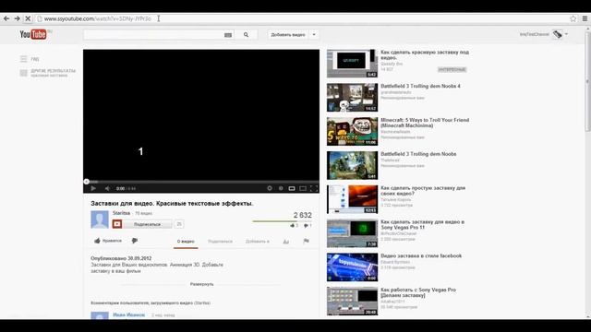Viewport: 591px width, 332px height.
Task: Go back using the browser back arrow
Action: [x=6, y=18]
